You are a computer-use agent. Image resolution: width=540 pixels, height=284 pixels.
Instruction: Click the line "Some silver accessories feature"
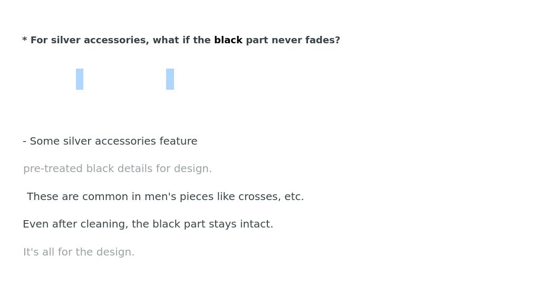(113, 141)
